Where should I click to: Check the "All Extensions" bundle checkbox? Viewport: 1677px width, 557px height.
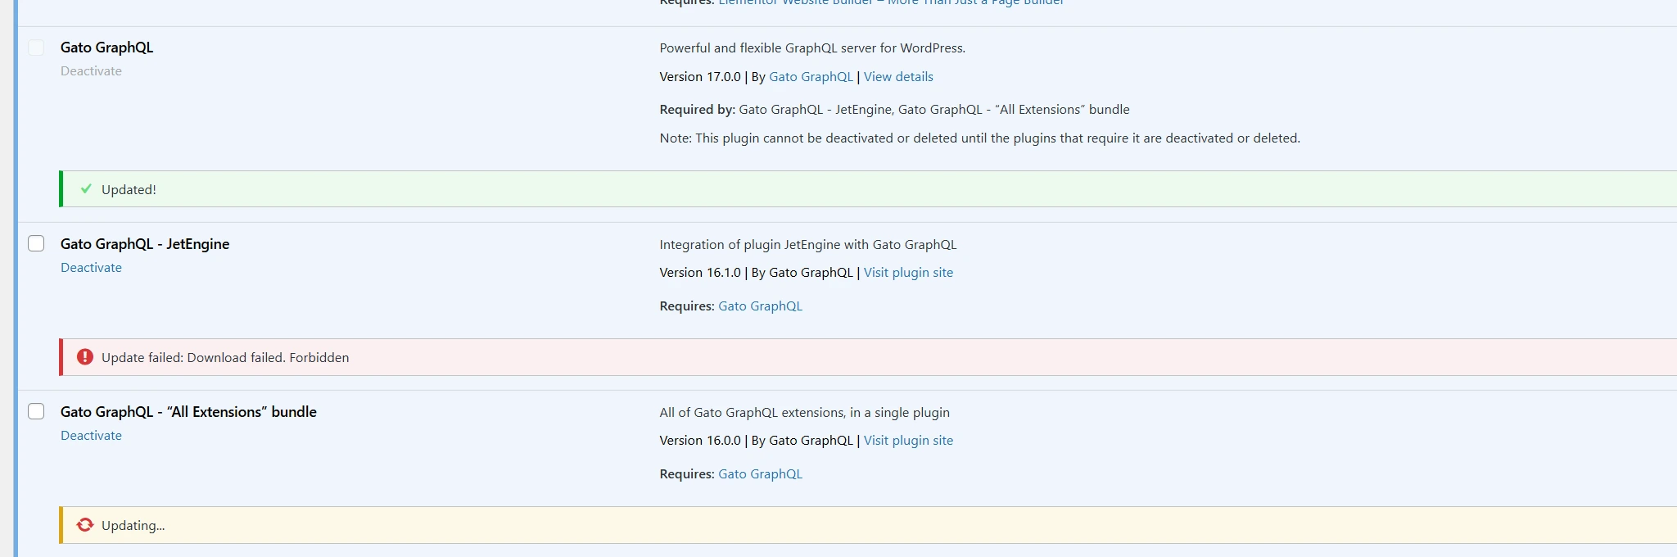point(36,411)
